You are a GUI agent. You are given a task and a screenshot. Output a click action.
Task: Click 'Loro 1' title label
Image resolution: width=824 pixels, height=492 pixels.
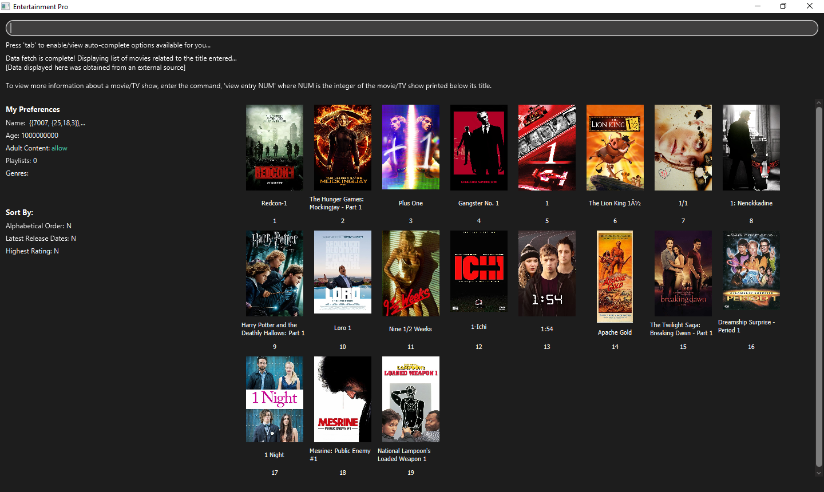click(343, 328)
